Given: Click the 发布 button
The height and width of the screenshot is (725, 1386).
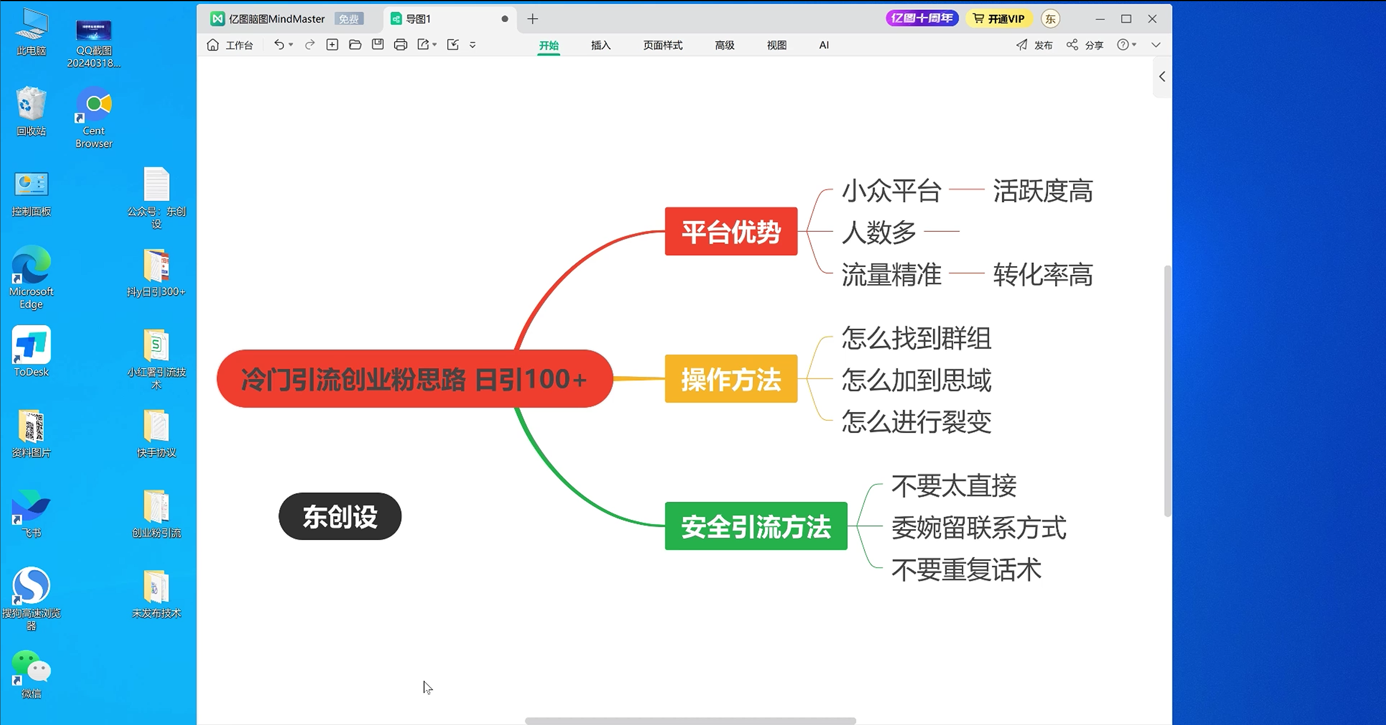Looking at the screenshot, I should [x=1034, y=44].
